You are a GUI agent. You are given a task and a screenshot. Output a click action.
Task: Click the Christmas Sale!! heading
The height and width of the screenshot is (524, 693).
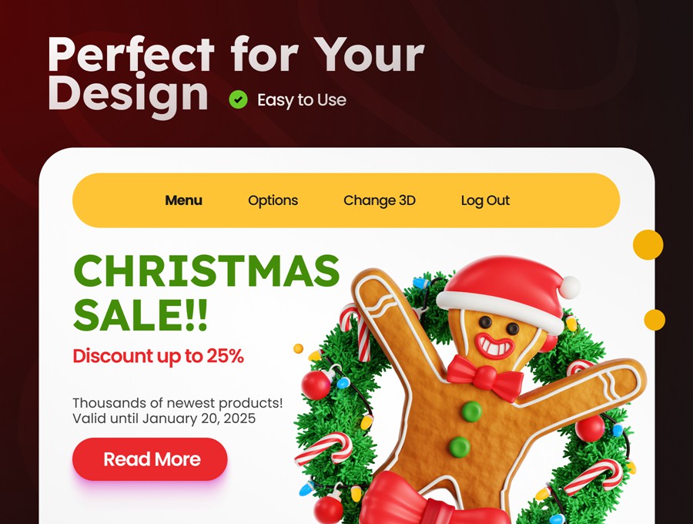(x=206, y=292)
